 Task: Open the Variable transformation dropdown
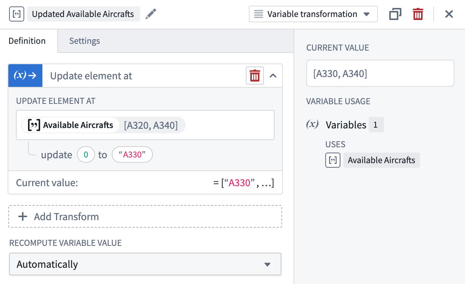click(313, 14)
